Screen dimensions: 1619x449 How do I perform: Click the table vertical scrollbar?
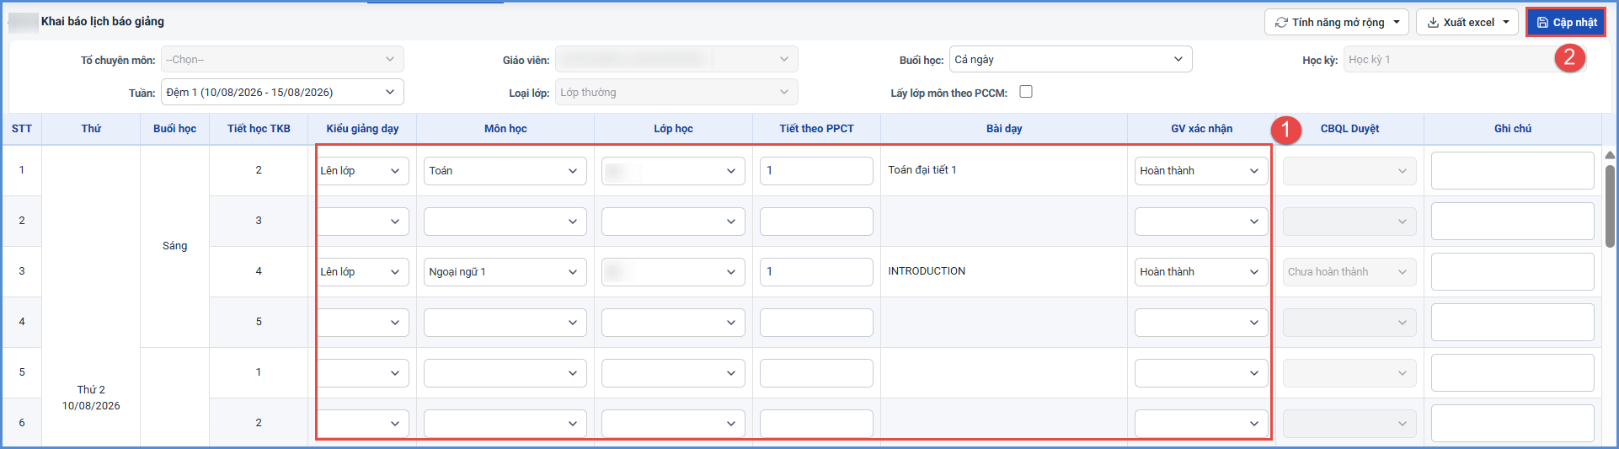(1610, 206)
